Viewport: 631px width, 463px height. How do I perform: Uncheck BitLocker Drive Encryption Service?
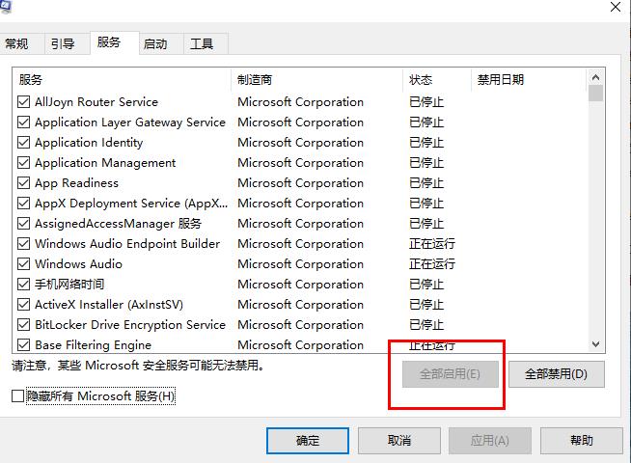pos(24,325)
